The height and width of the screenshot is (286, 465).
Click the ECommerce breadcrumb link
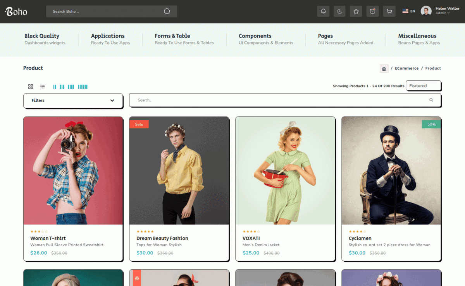point(406,68)
